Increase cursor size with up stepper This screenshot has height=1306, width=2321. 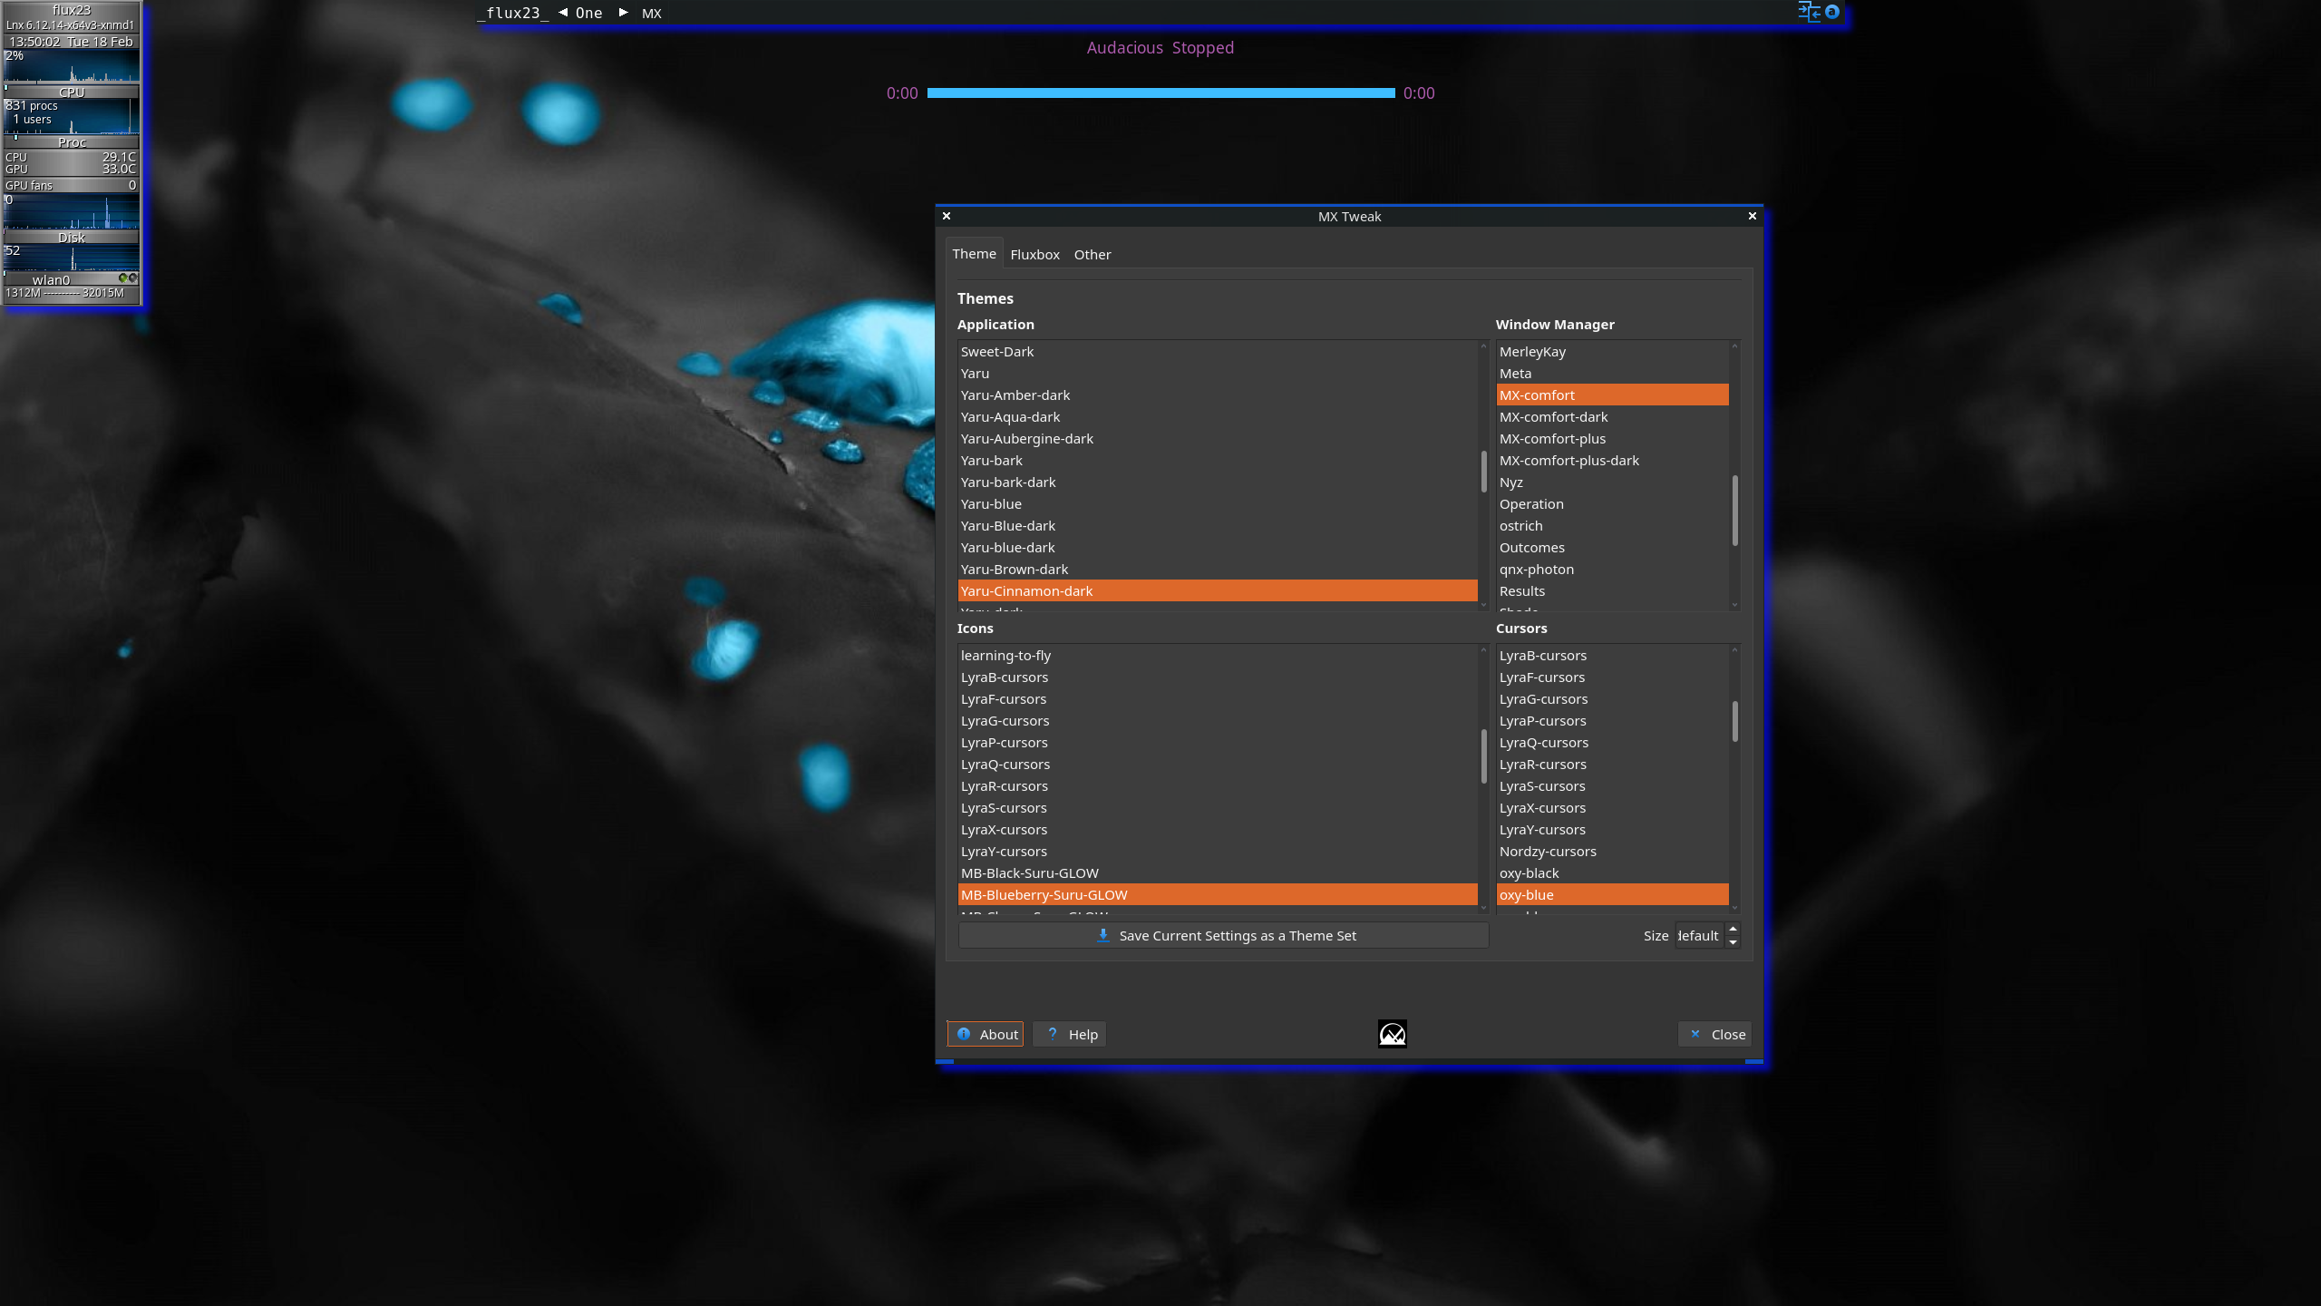tap(1733, 929)
